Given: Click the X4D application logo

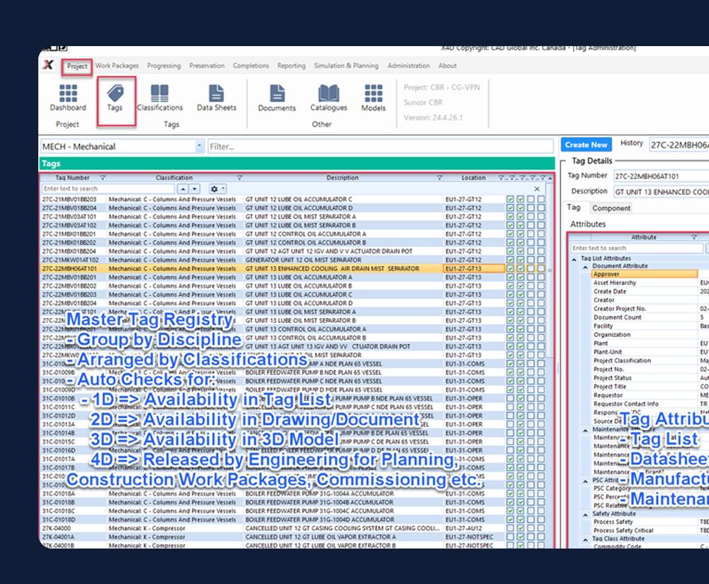Looking at the screenshot, I should point(48,65).
